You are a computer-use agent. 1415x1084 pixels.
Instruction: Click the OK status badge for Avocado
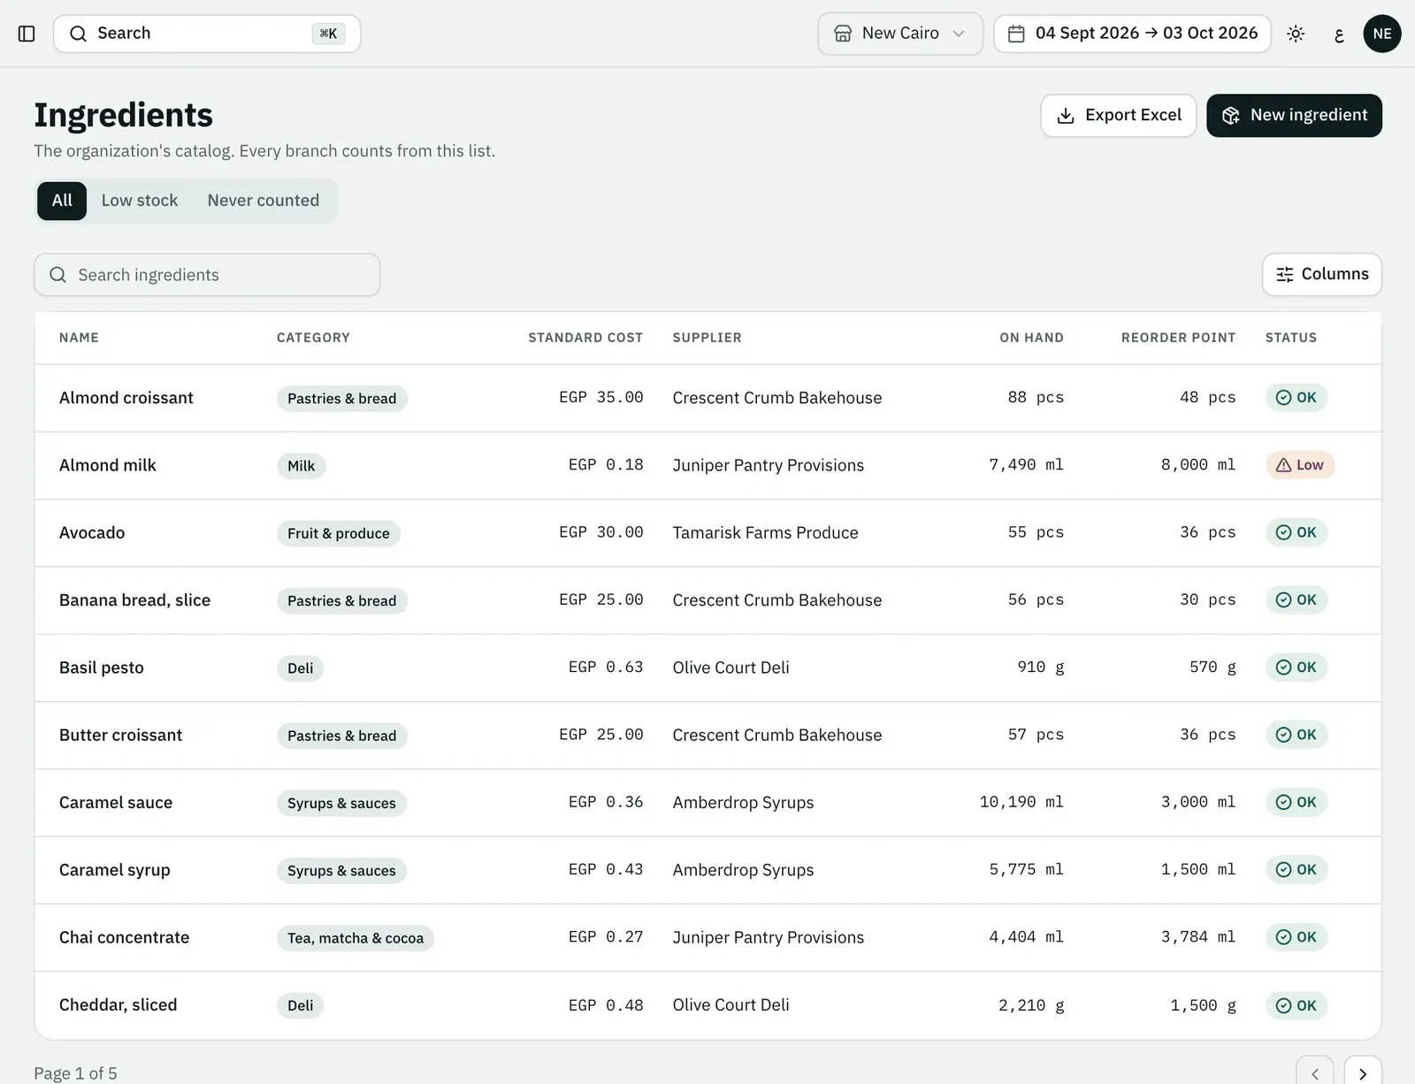click(x=1296, y=532)
